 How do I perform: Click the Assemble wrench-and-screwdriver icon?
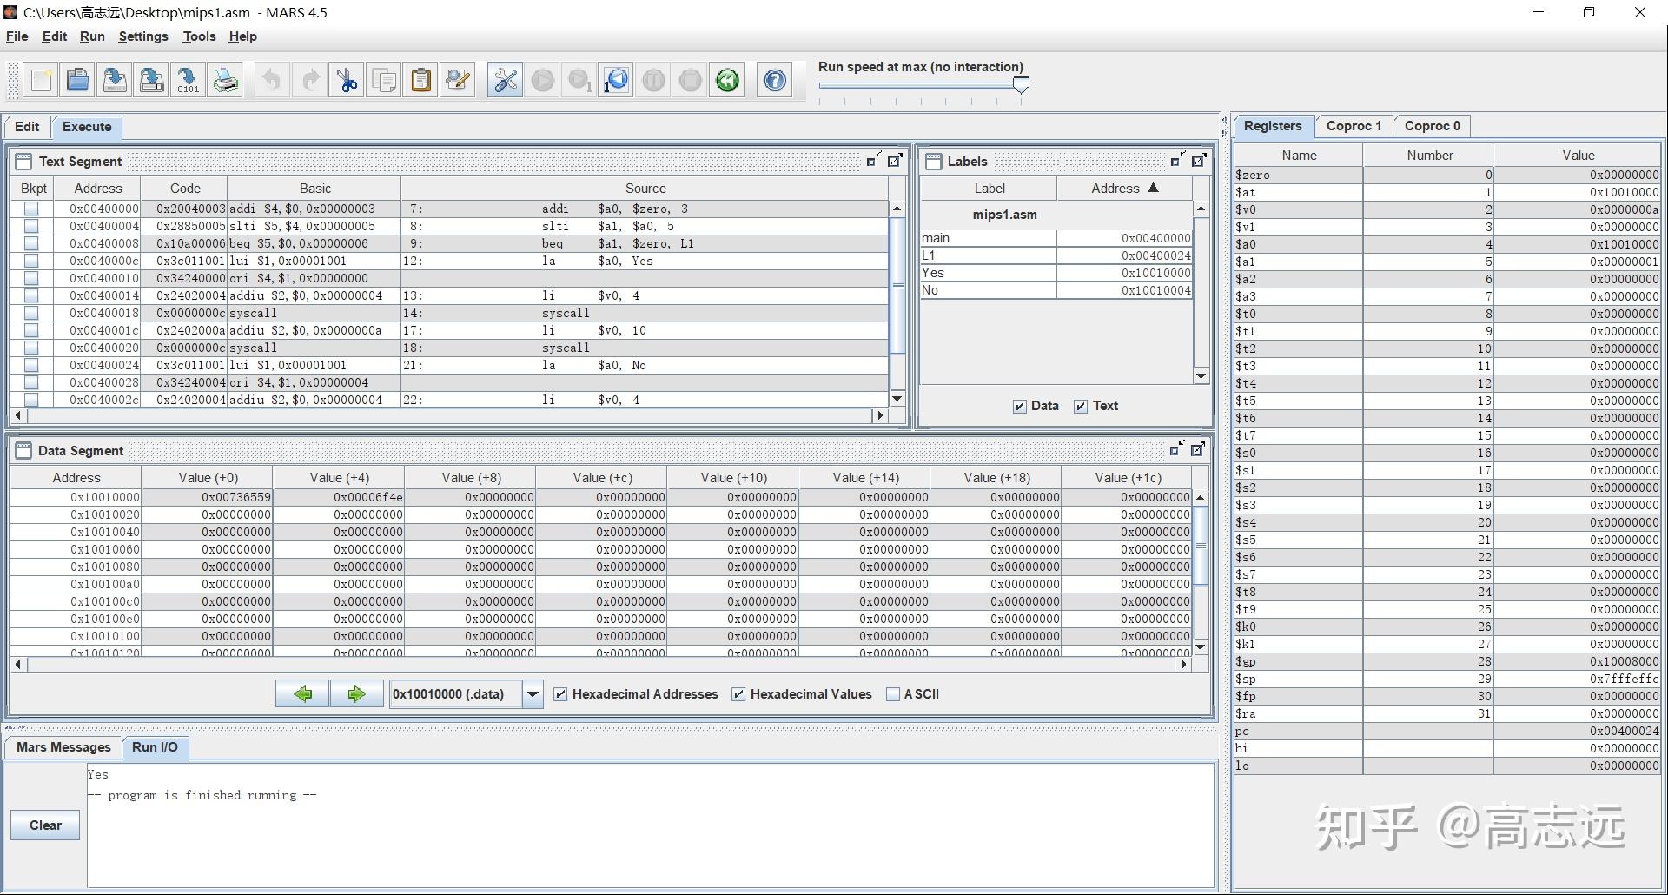pyautogui.click(x=505, y=81)
